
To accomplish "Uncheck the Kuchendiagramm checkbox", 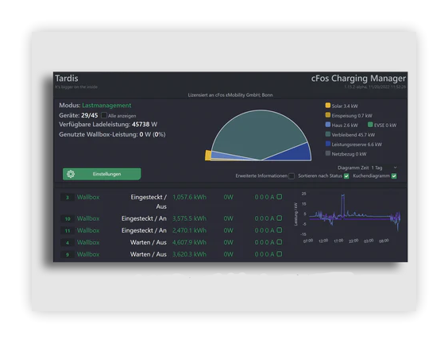I will click(394, 176).
